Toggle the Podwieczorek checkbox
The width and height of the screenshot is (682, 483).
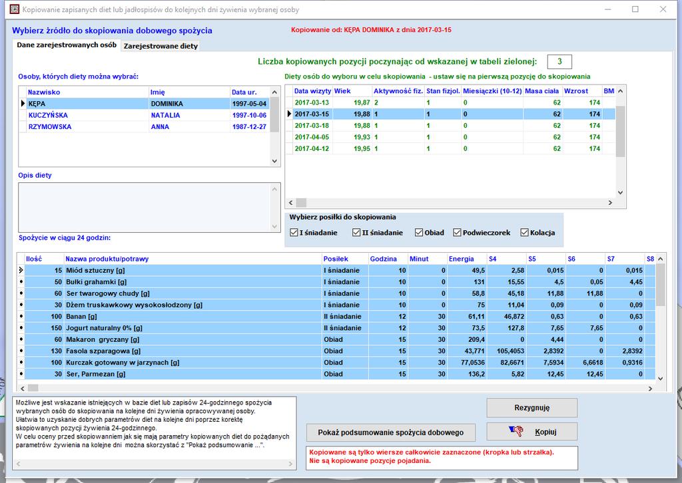[x=457, y=232]
